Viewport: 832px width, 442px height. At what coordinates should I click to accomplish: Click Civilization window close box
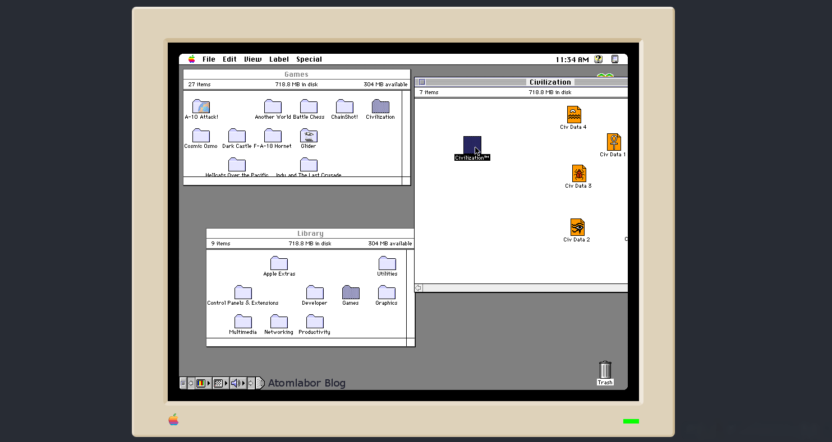422,82
